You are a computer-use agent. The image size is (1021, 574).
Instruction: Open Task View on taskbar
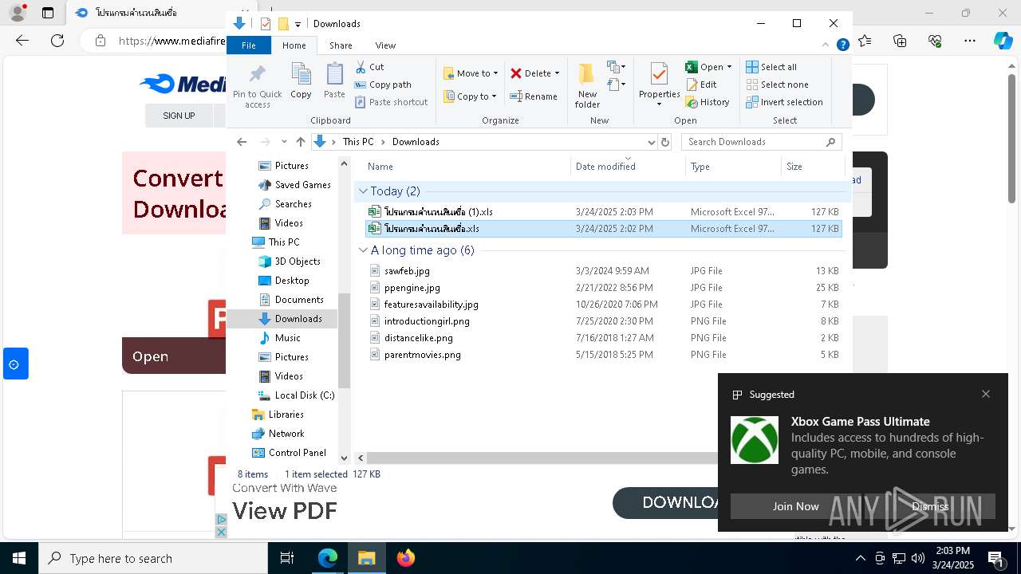pos(287,558)
